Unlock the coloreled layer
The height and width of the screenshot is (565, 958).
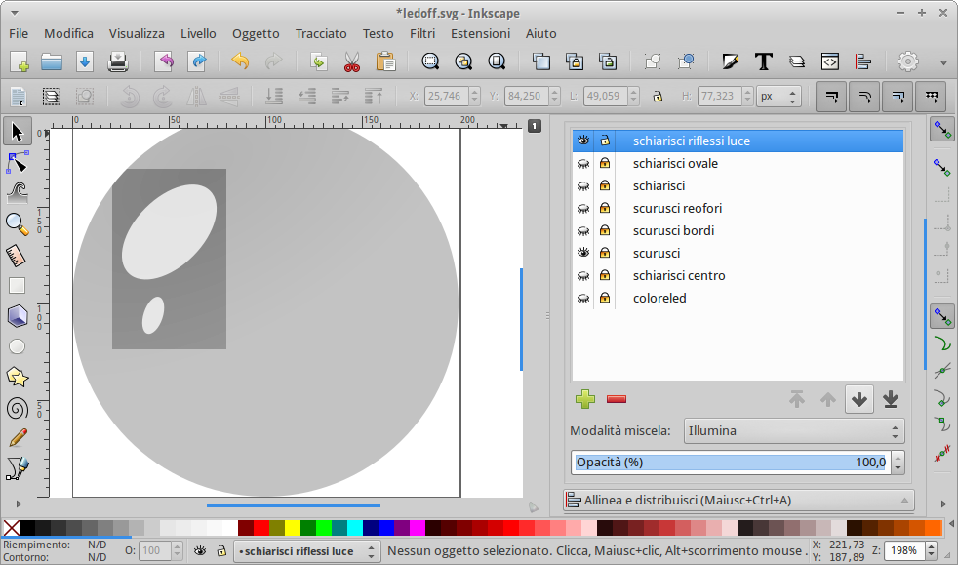point(605,297)
